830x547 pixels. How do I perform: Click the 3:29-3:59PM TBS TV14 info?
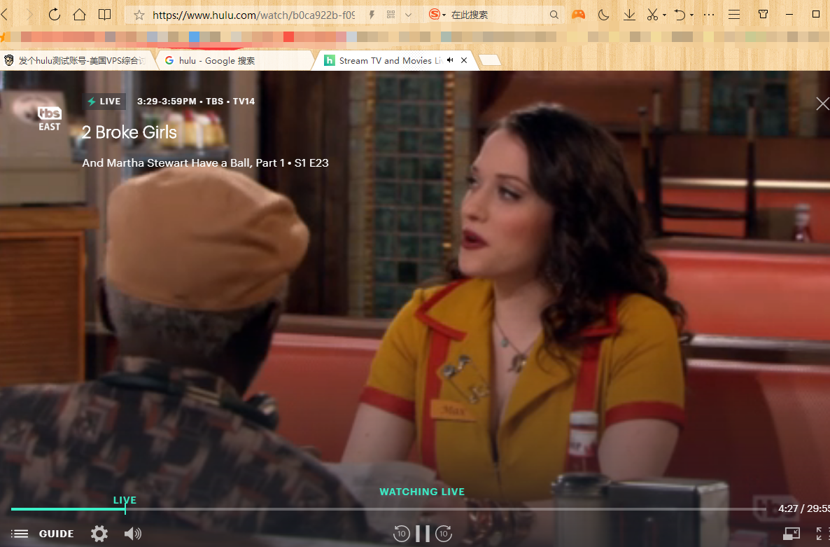coord(196,101)
